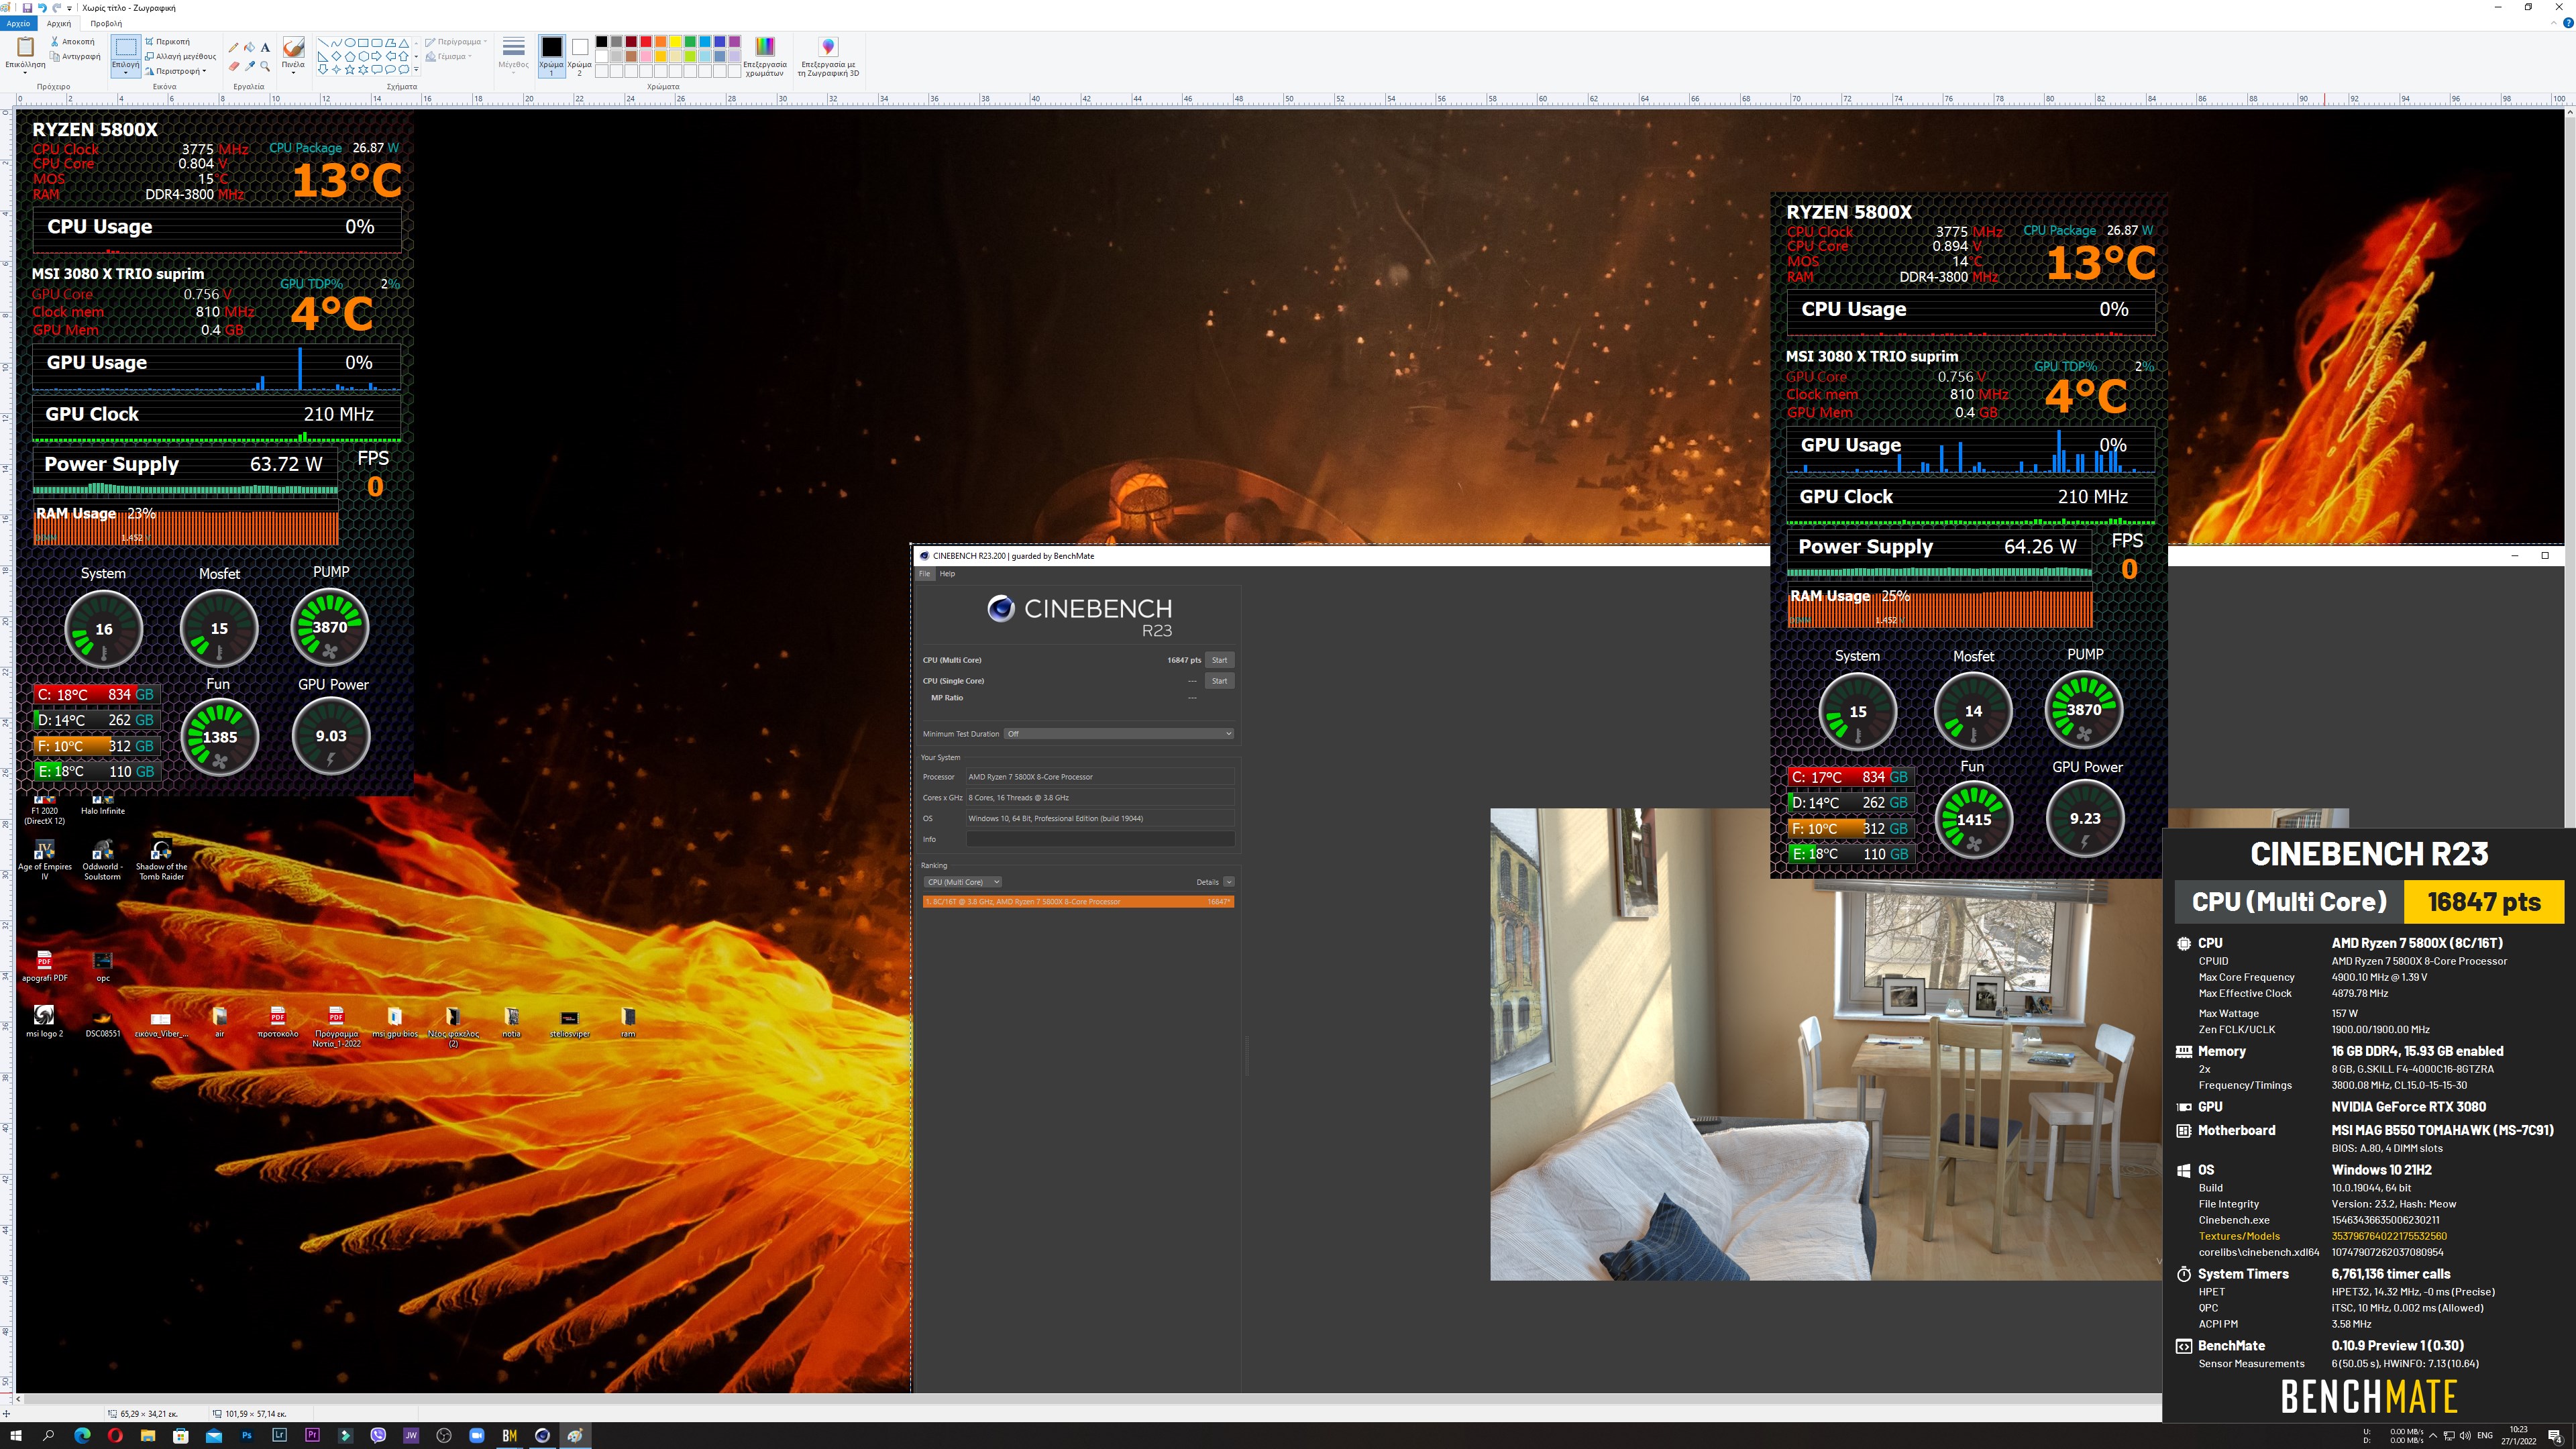Open Lightroom from the taskbar
The image size is (2576, 1449).
tap(280, 1436)
